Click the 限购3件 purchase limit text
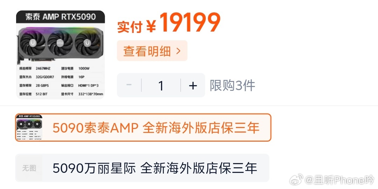 point(232,86)
